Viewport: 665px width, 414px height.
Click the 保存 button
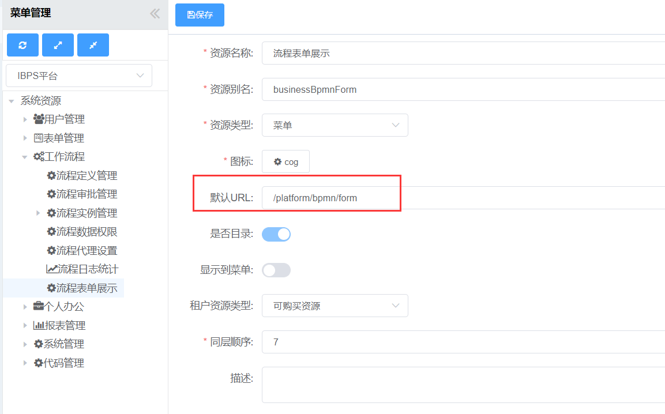click(x=200, y=15)
